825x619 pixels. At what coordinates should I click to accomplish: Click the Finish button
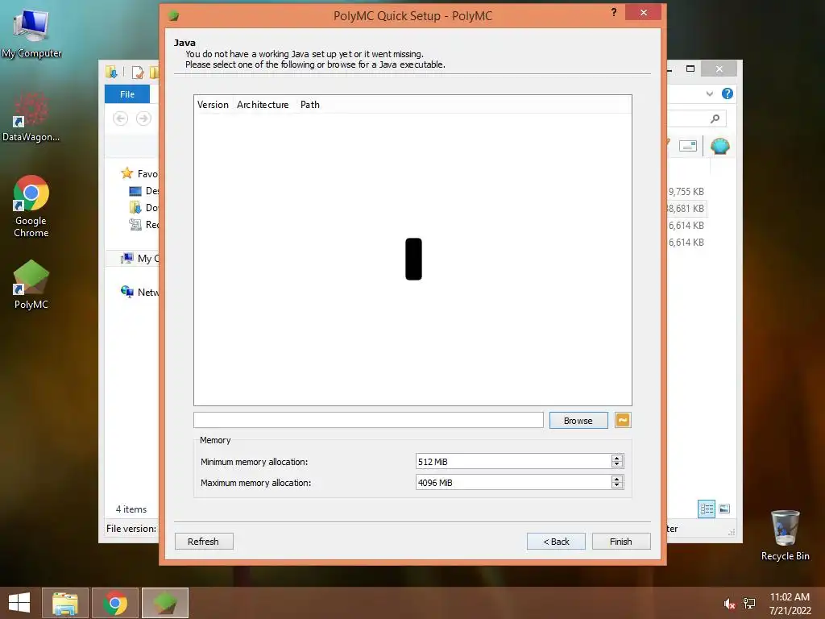[621, 541]
